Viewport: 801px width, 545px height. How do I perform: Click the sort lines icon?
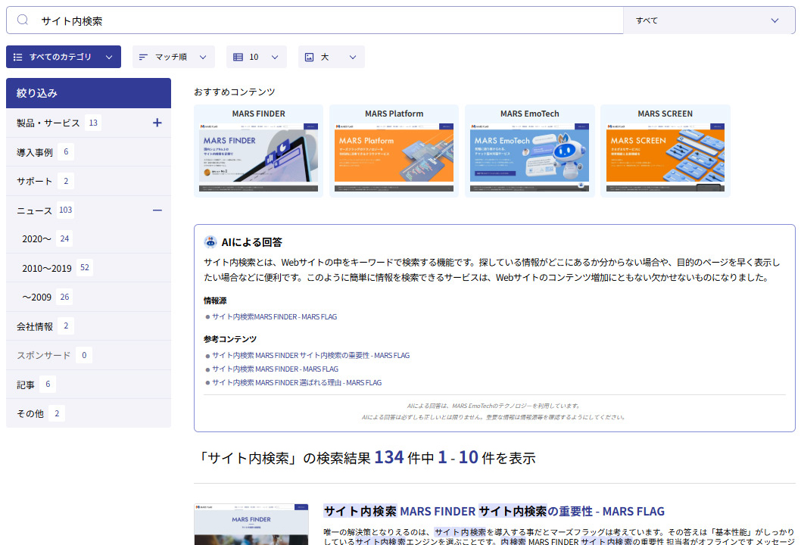pos(143,58)
